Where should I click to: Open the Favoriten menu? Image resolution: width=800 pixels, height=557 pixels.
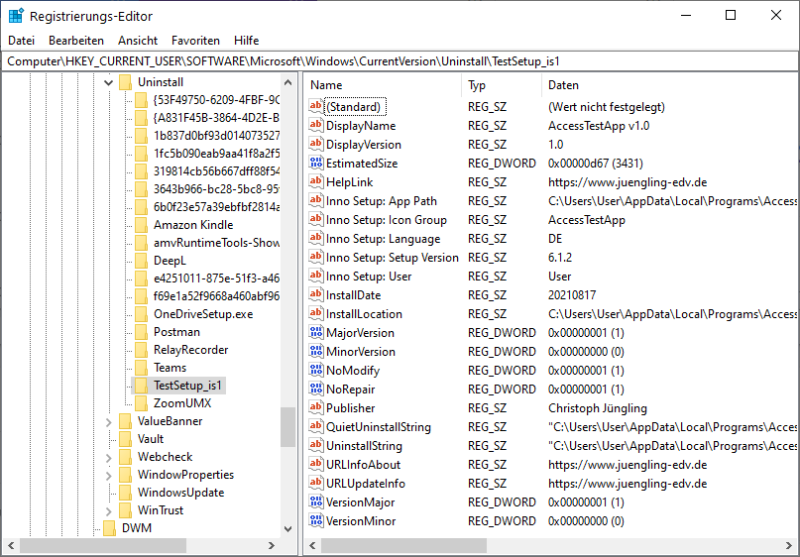[195, 41]
